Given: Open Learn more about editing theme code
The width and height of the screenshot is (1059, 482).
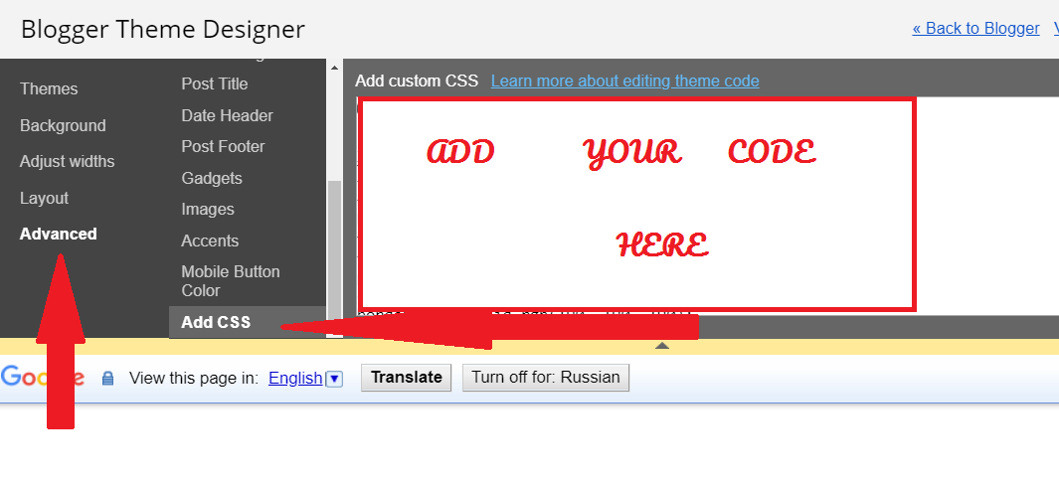Looking at the screenshot, I should [624, 81].
